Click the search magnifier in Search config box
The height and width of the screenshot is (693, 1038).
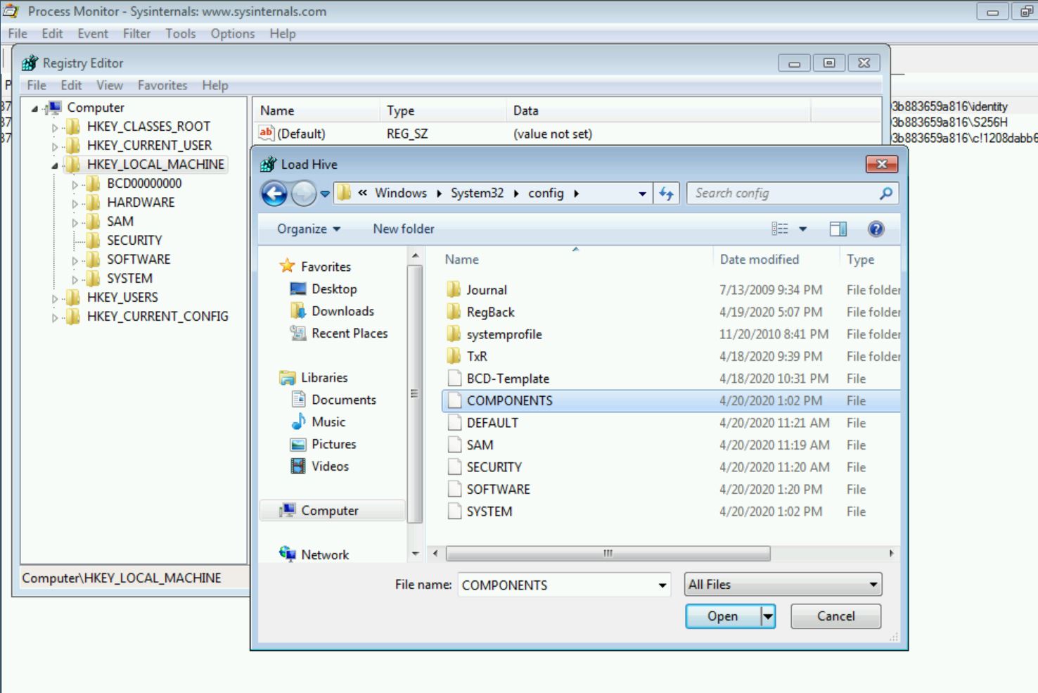(x=885, y=193)
